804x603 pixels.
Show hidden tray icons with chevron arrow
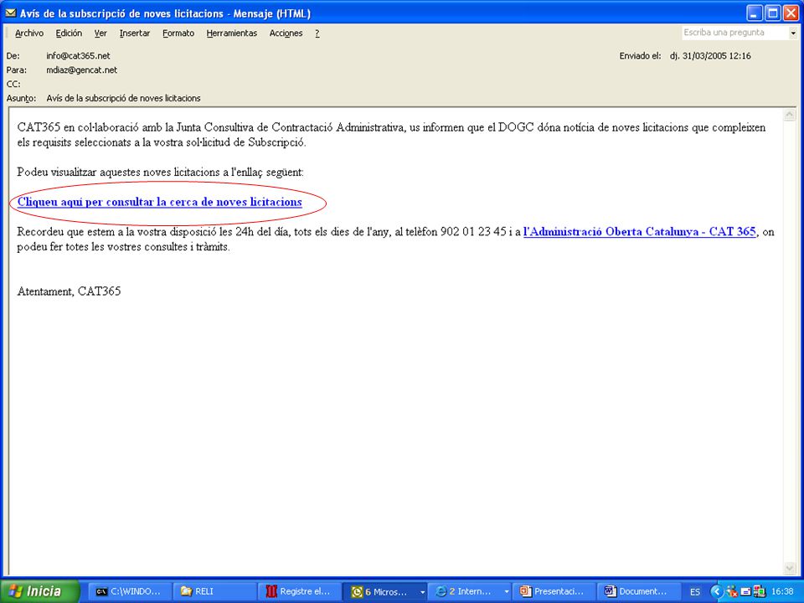coord(716,591)
